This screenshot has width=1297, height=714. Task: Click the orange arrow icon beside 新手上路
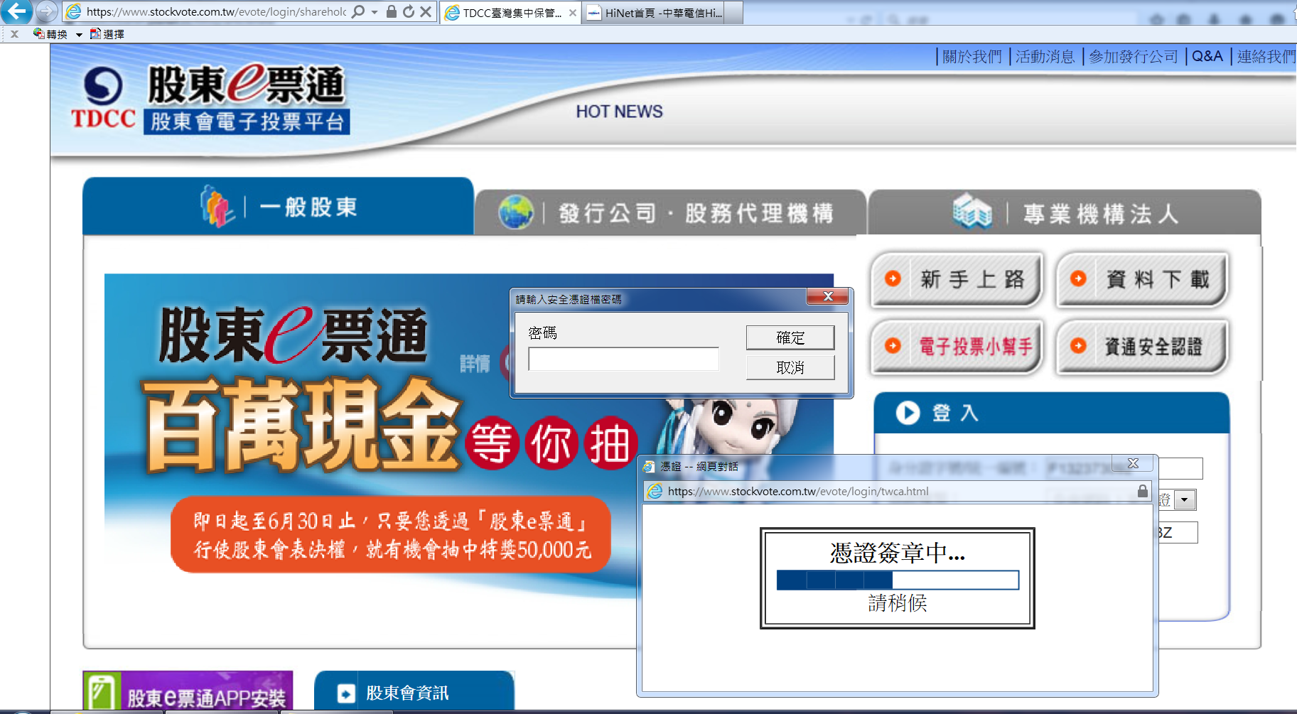(893, 278)
